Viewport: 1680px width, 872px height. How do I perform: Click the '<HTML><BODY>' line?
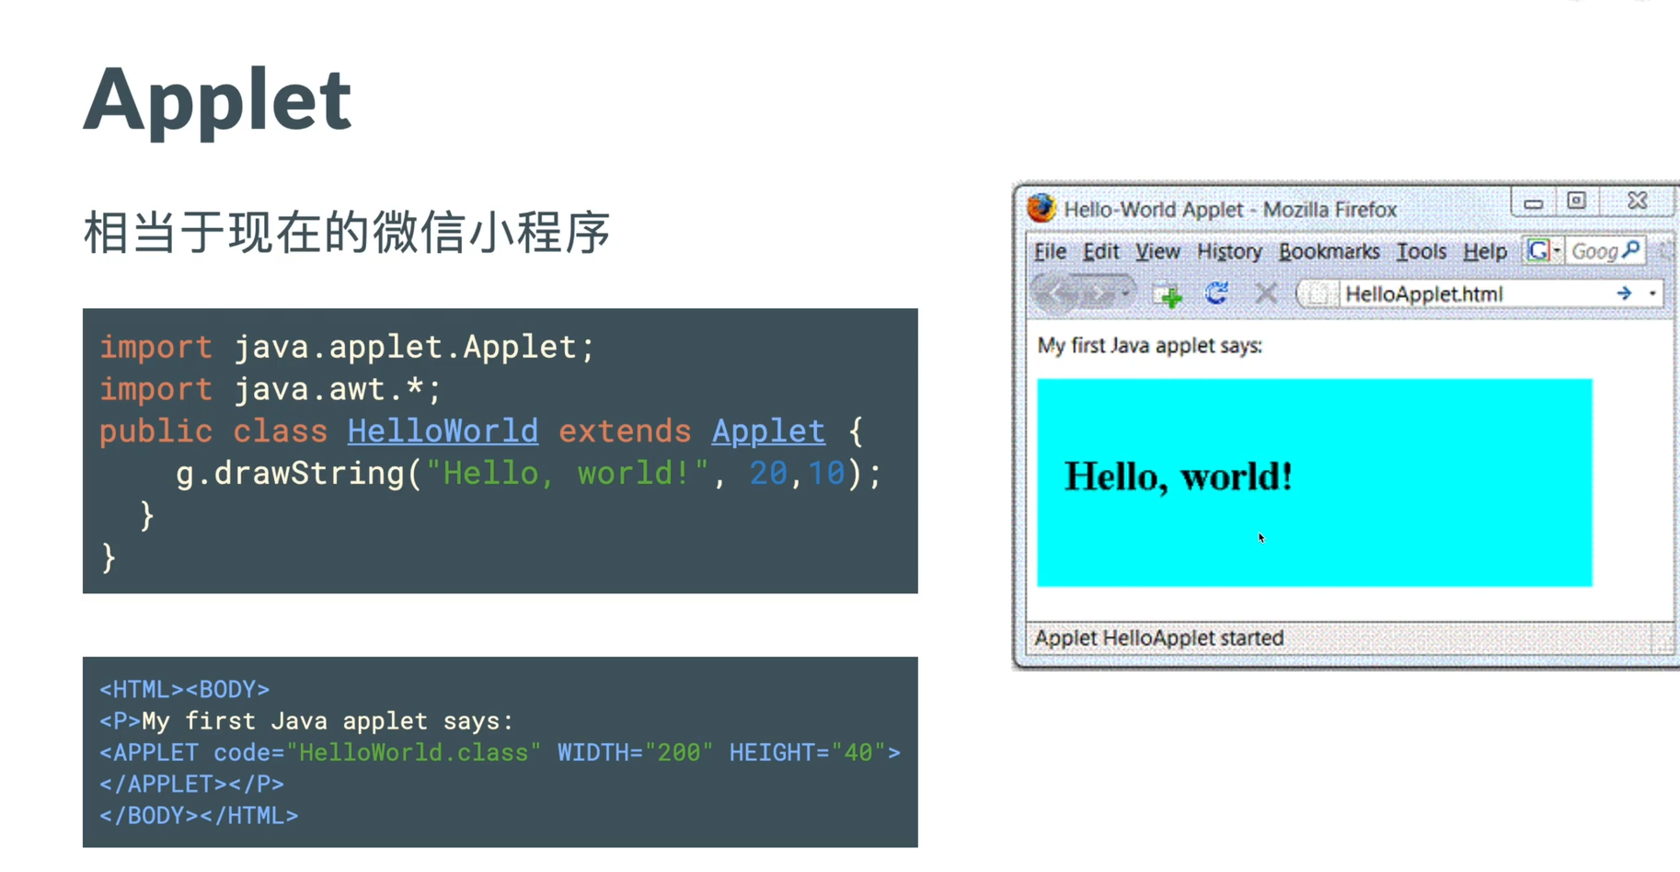coord(184,689)
